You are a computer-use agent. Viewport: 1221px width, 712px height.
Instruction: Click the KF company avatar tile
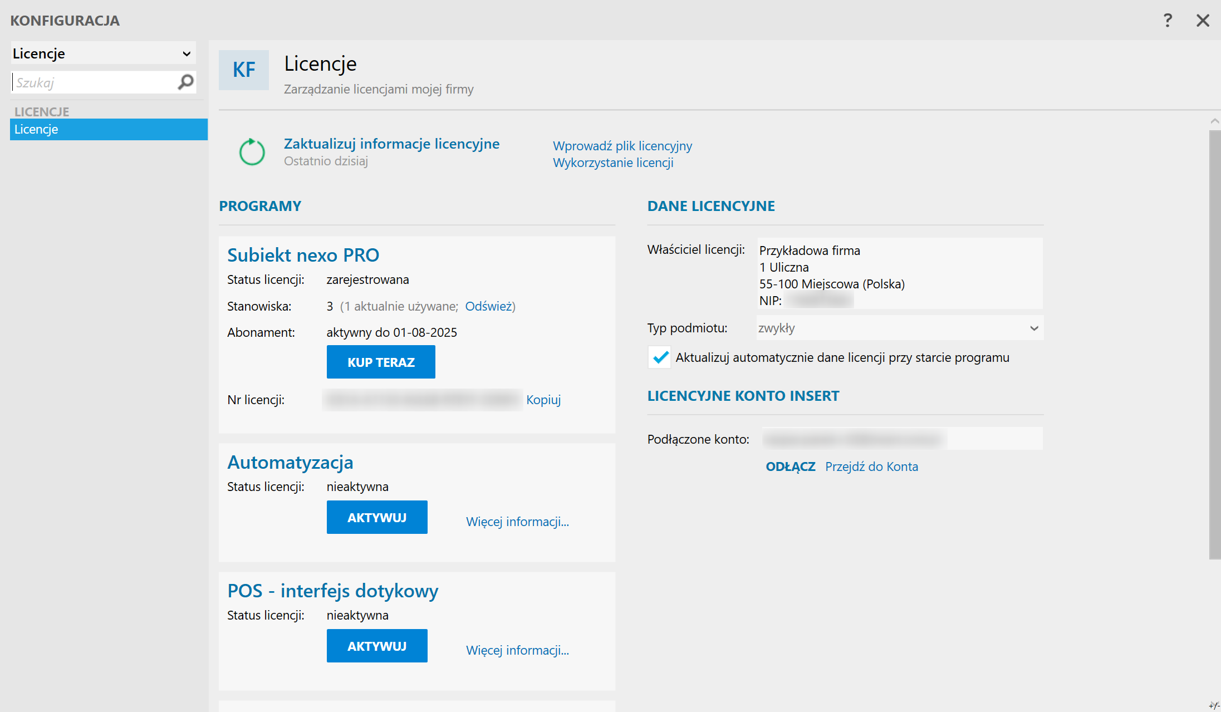[244, 70]
